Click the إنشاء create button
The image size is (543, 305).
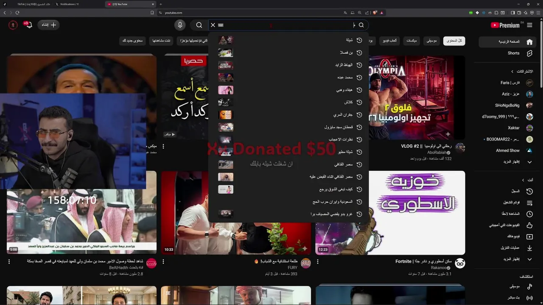48,25
